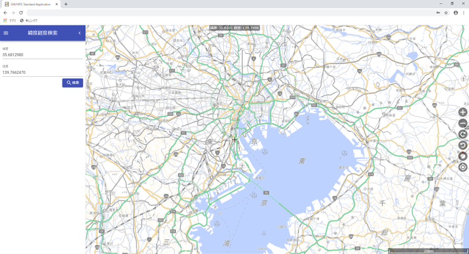
Task: Bookmark this page with the star
Action: (x=446, y=13)
